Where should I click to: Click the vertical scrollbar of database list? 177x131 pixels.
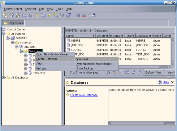pos(173,52)
